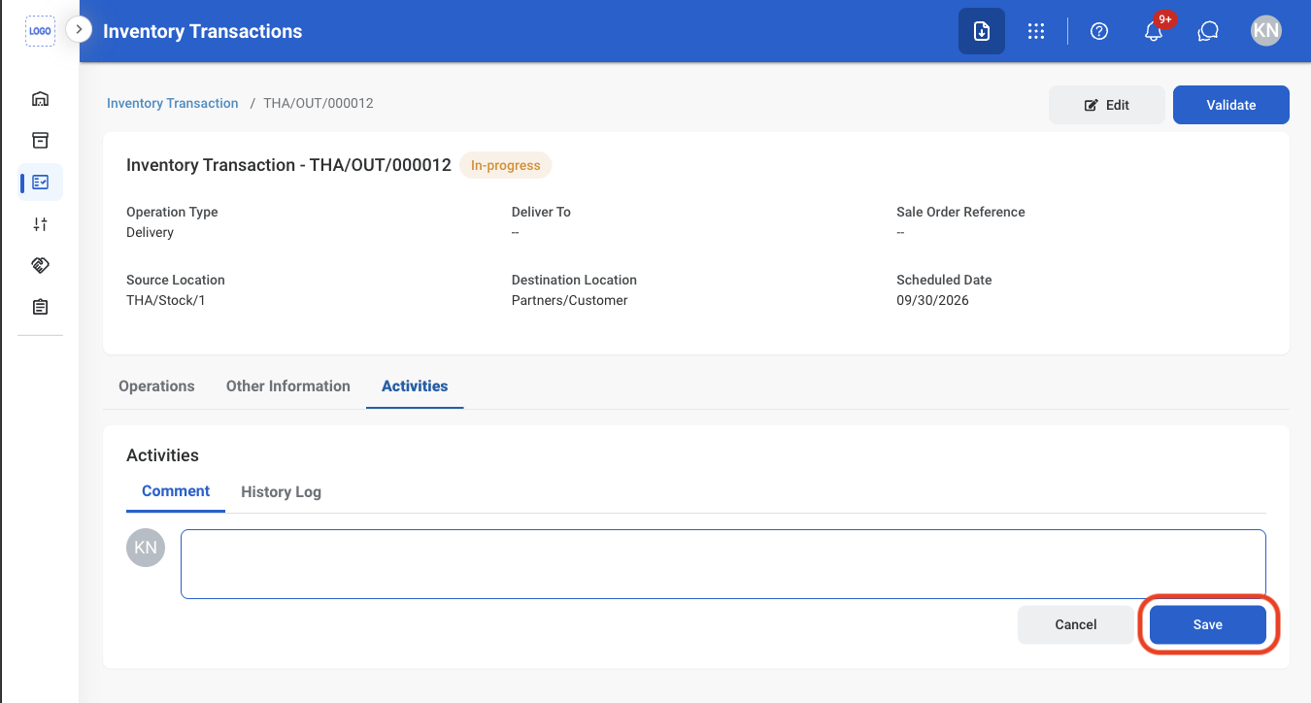
Task: Click the document download icon in header
Action: [x=982, y=31]
